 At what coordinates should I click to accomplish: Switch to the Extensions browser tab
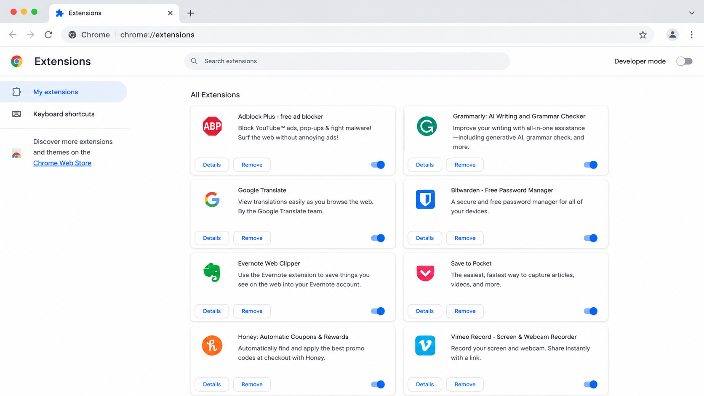pyautogui.click(x=114, y=13)
